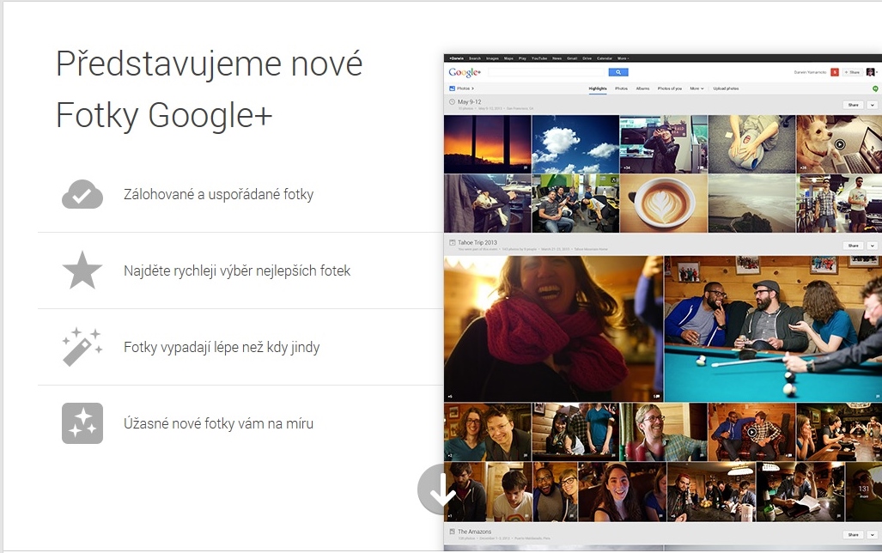Click Fotky vypadají lépe než kdy jindy

[x=222, y=347]
